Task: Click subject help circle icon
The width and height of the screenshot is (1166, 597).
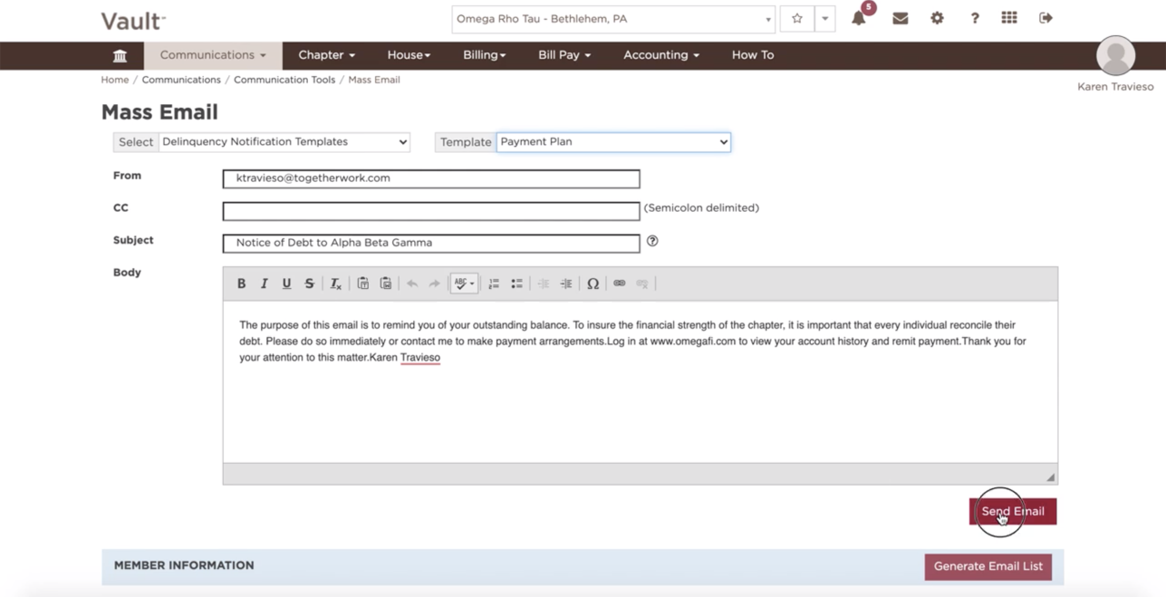Action: (x=652, y=241)
